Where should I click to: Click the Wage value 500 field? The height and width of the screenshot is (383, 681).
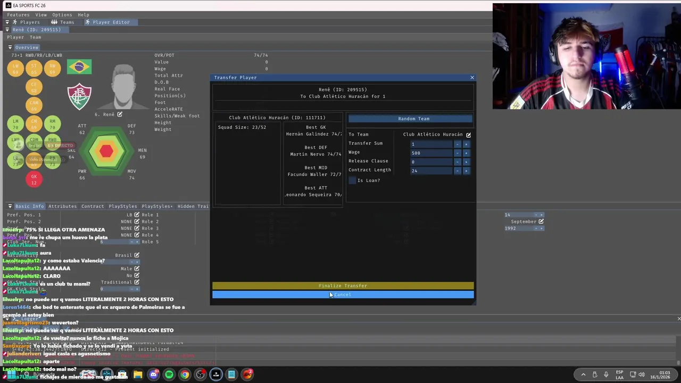pos(431,153)
